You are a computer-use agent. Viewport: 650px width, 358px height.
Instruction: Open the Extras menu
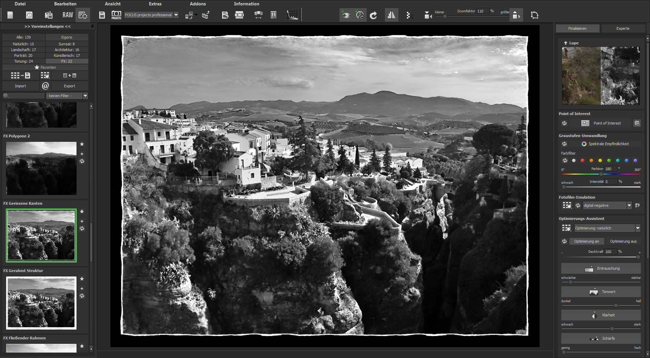155,4
